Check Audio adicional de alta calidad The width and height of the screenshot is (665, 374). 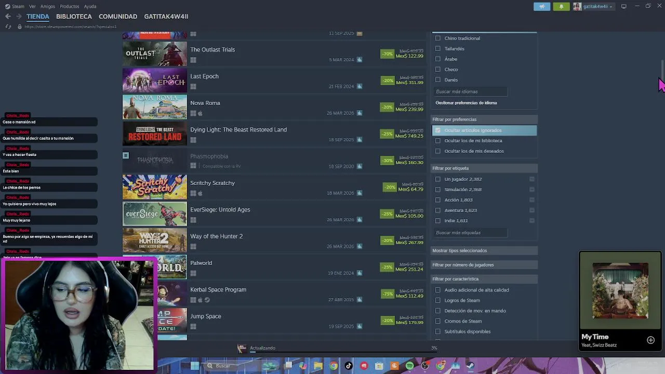pyautogui.click(x=438, y=290)
